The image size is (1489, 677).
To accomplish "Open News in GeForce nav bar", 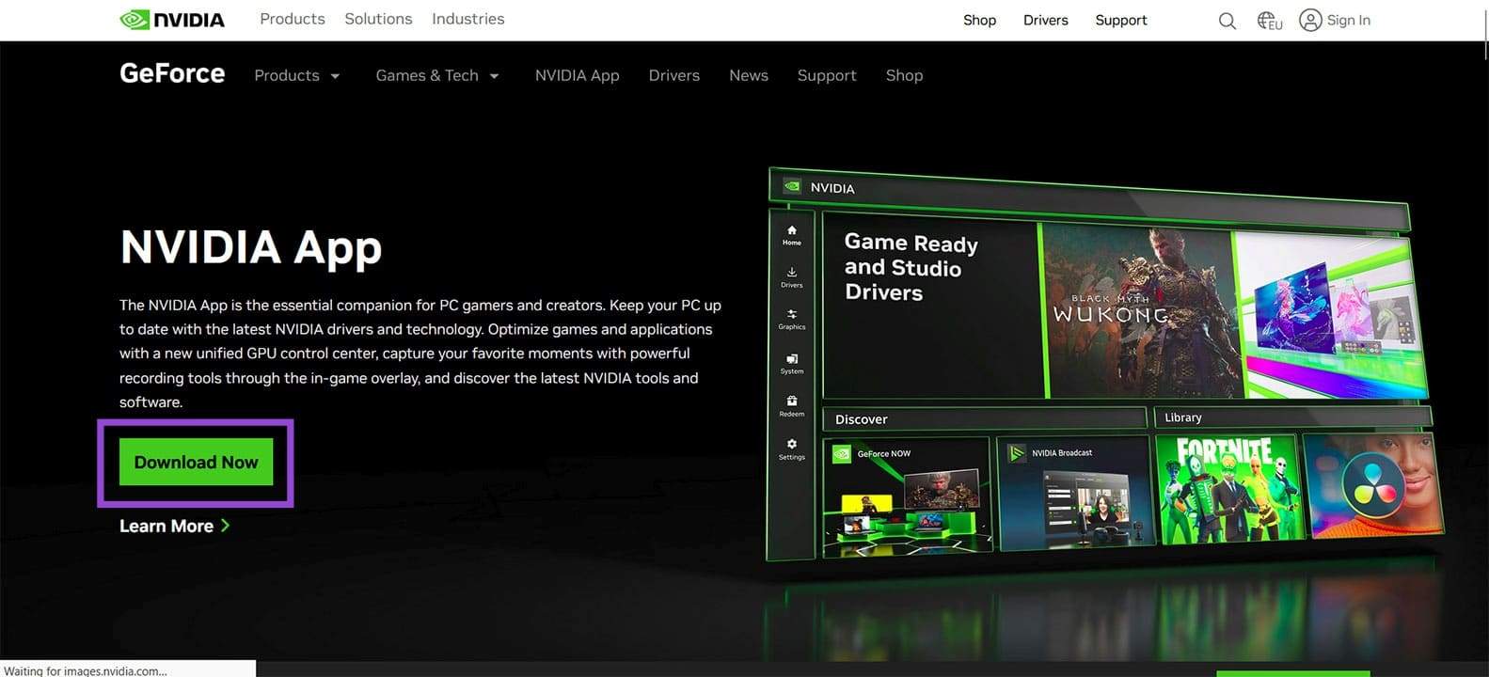I will [749, 75].
